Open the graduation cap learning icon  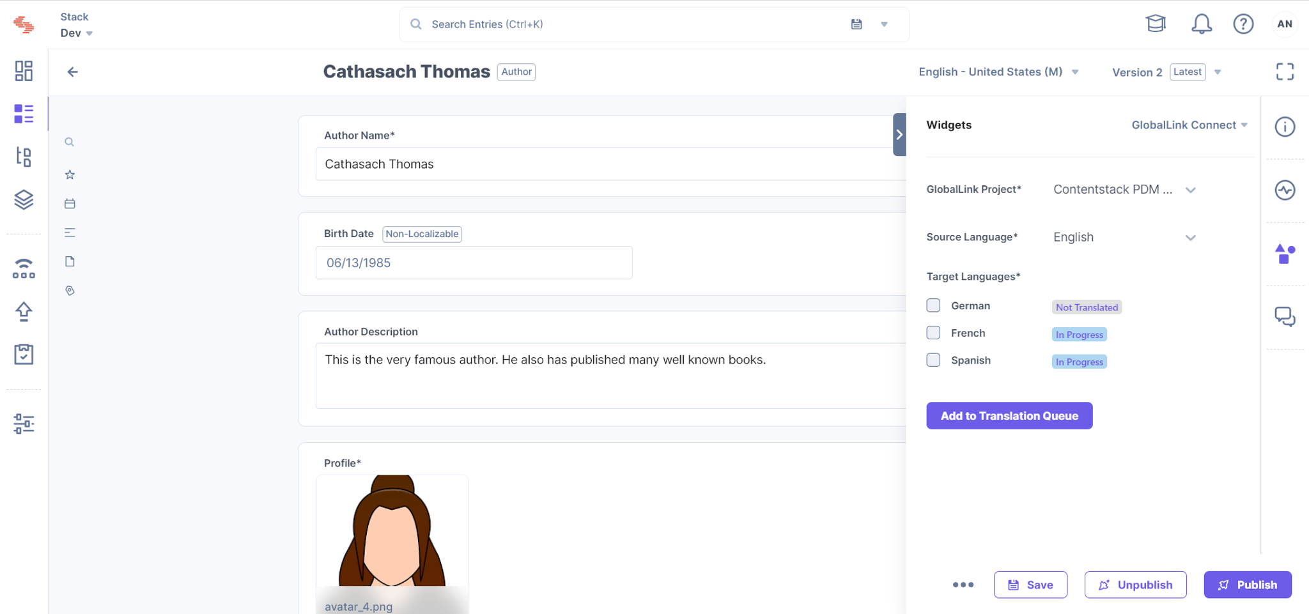(1156, 24)
